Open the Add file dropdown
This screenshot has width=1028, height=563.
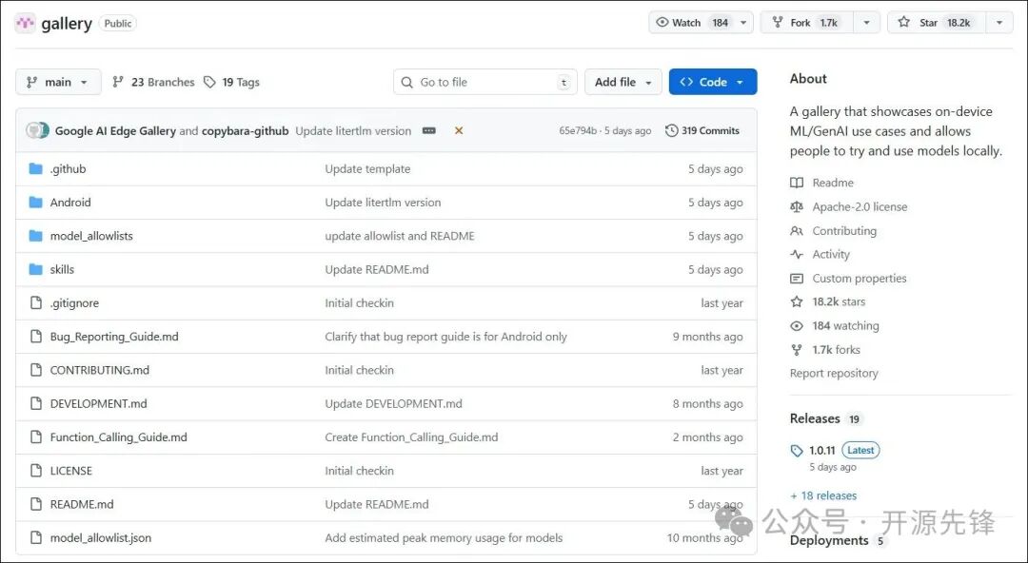tap(623, 82)
